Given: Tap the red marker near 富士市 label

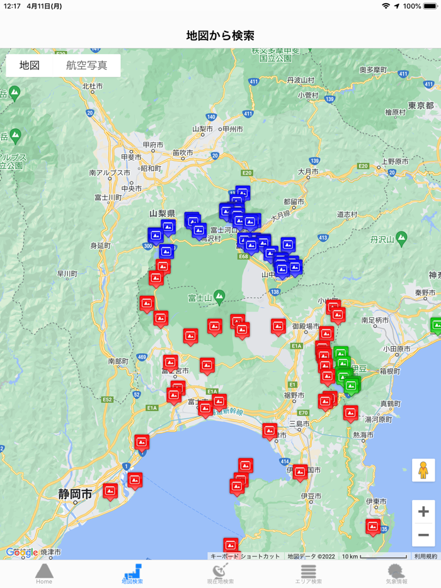Looking at the screenshot, I should (205, 409).
